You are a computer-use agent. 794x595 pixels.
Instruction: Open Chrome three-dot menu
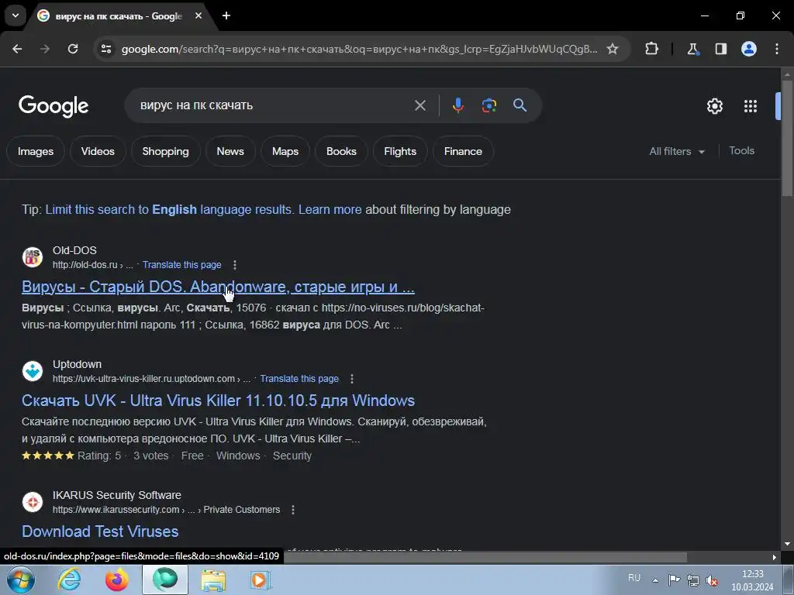777,49
